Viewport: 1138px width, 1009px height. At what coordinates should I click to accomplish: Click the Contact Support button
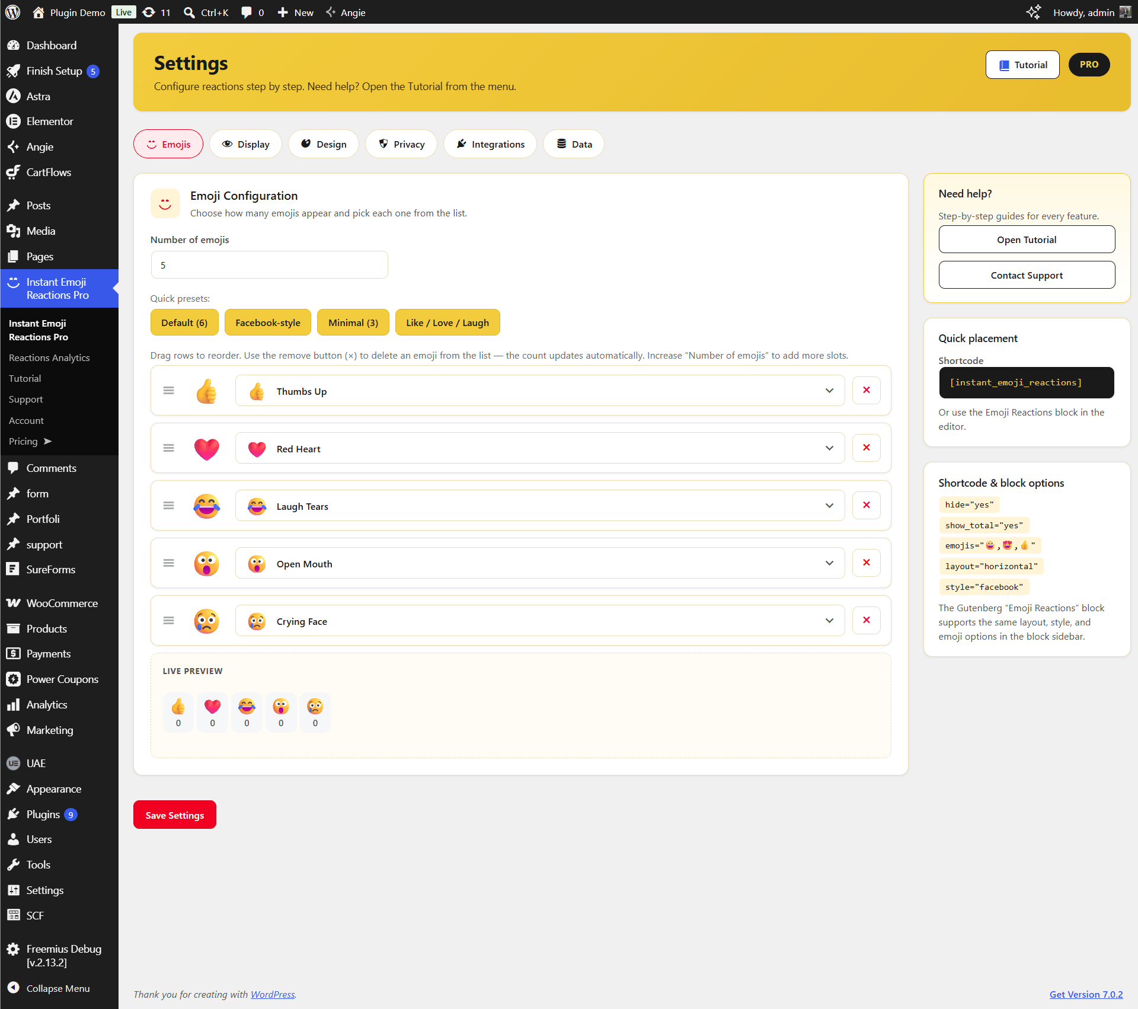point(1027,275)
